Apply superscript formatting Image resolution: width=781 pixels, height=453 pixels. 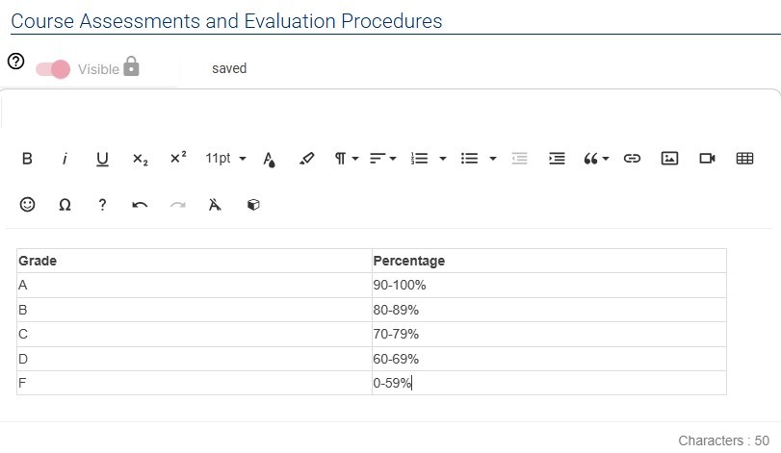coord(178,158)
